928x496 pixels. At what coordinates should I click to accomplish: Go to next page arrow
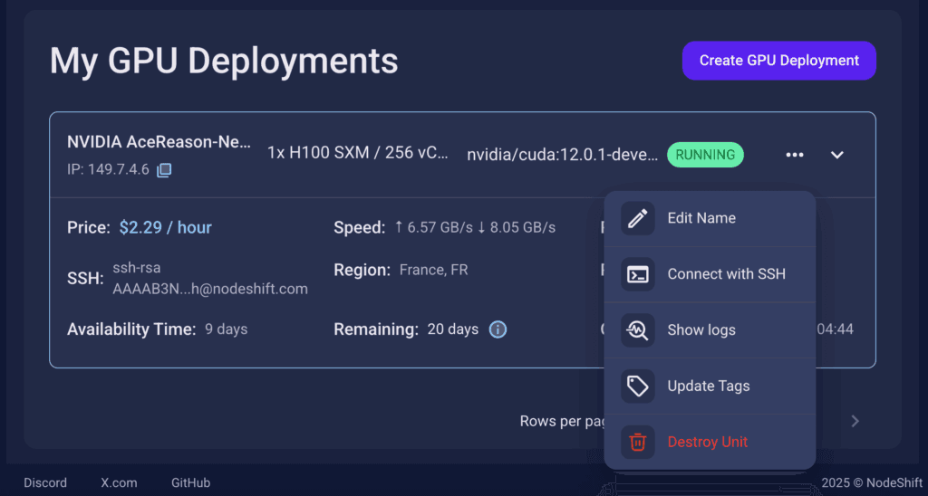(x=855, y=421)
